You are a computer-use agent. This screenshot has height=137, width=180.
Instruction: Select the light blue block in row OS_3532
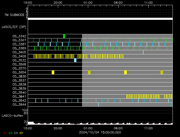point(75,60)
